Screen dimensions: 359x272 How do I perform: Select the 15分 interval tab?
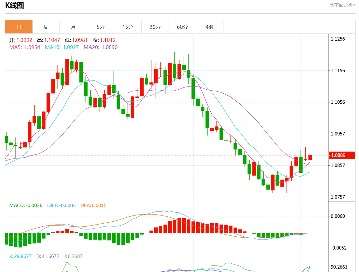tap(128, 27)
